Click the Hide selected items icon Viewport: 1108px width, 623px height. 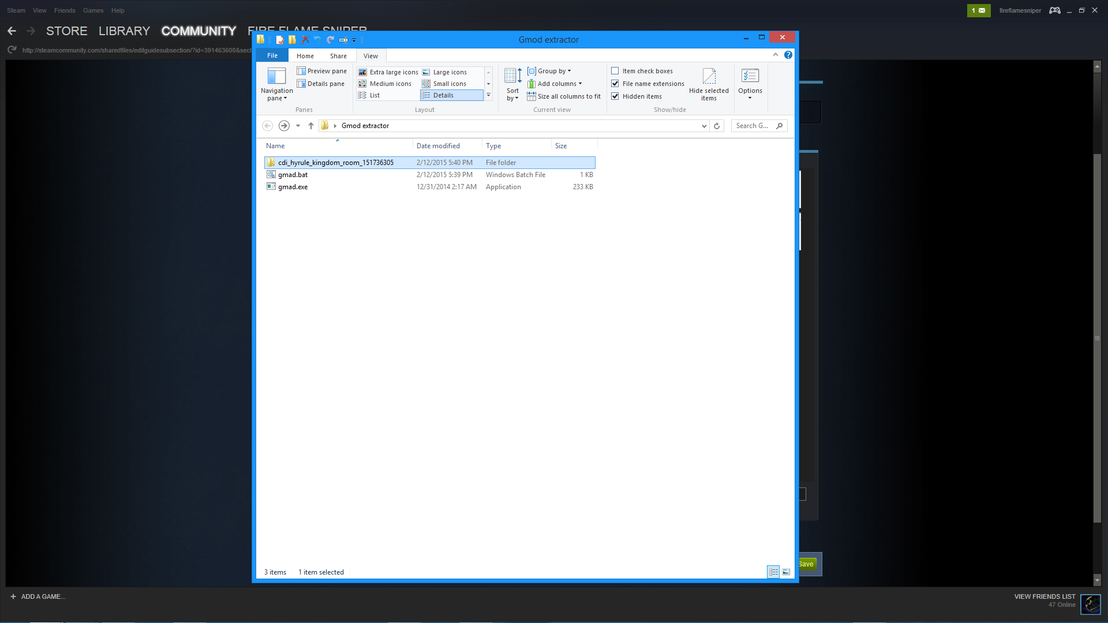point(709,77)
